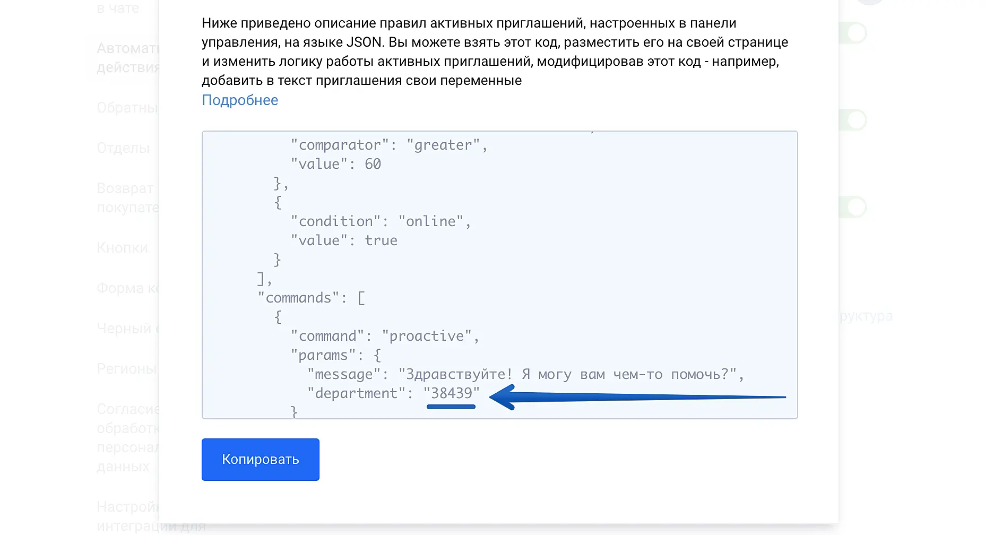Choose the Форма к... sidebar item
Screen dimensions: 985x535
127,288
